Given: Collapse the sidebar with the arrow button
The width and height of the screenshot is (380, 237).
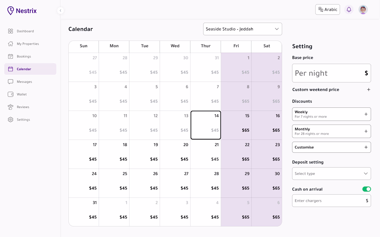Looking at the screenshot, I should click(60, 10).
